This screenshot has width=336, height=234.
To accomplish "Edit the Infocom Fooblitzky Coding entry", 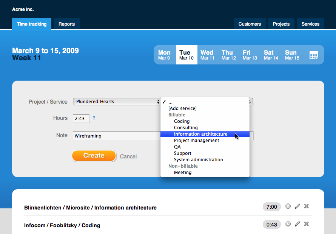I will 297,224.
